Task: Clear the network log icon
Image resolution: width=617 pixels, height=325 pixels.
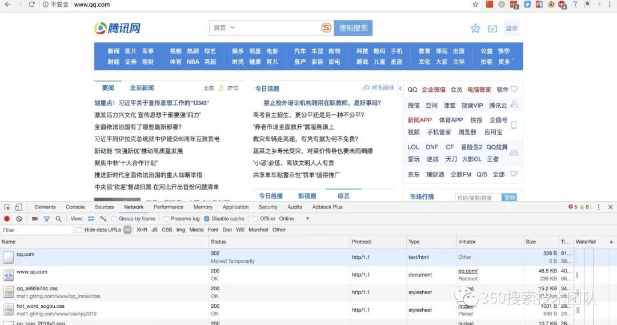Action: (x=19, y=219)
